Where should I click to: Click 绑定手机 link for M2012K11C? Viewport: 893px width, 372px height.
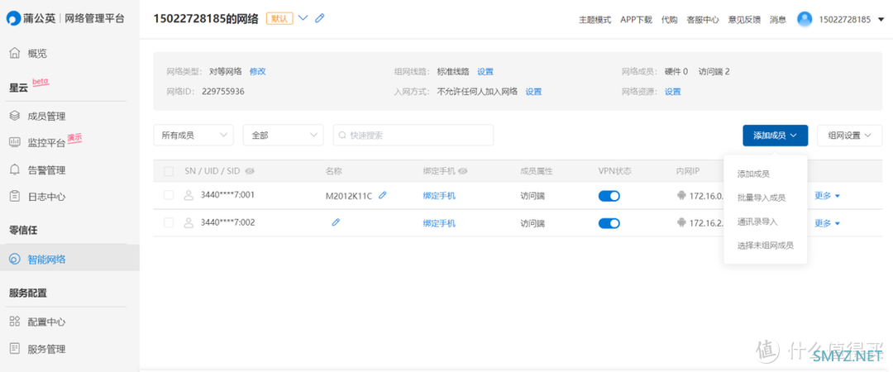coord(439,196)
